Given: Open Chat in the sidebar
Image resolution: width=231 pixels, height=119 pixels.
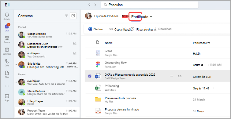Looking at the screenshot, I should pos(7,28).
